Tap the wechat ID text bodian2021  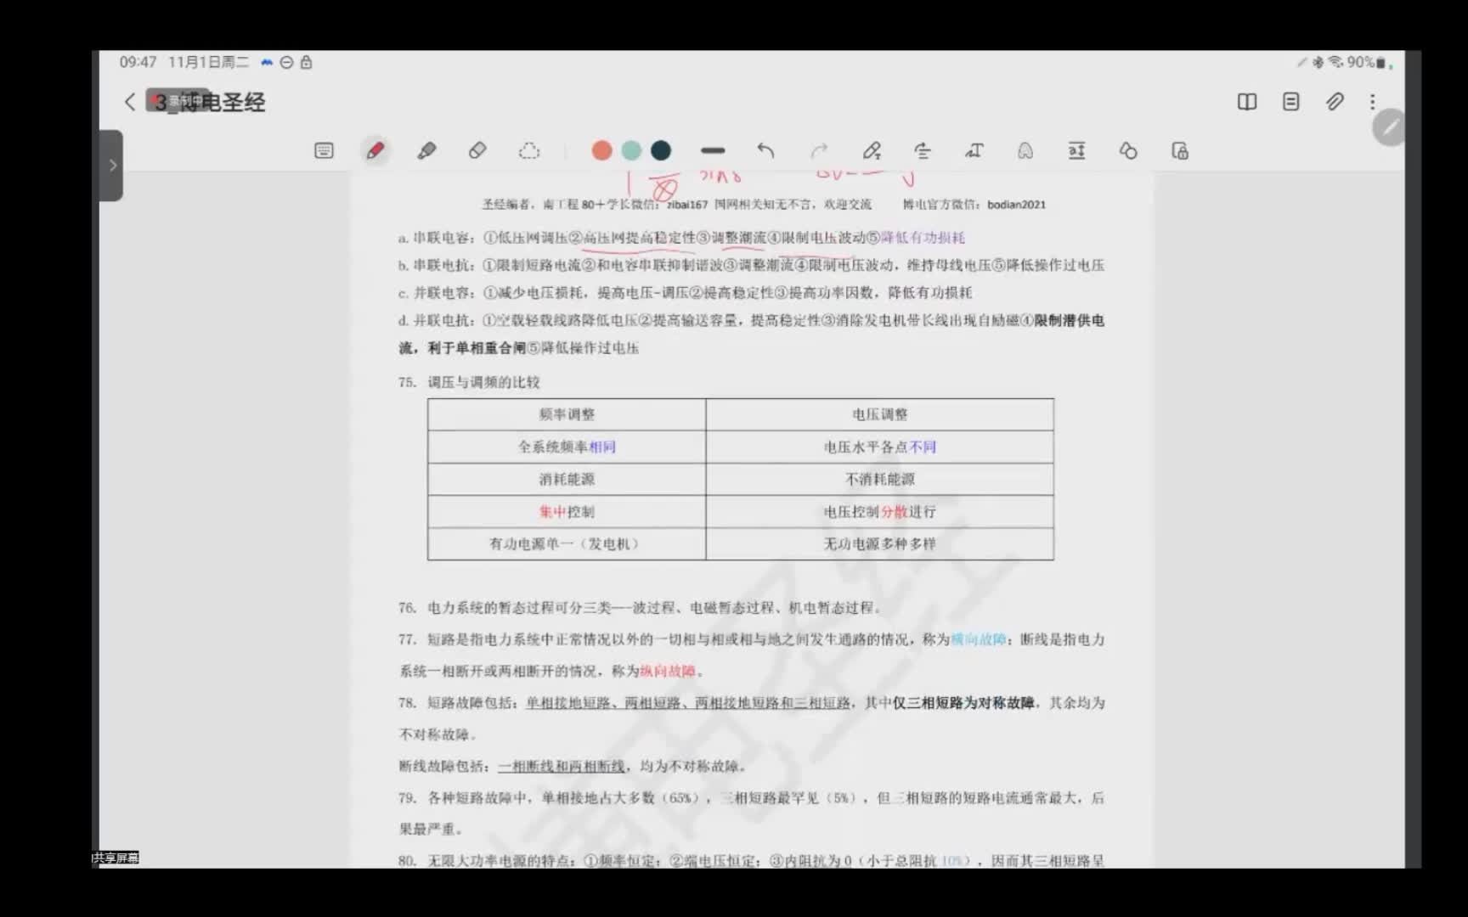1016,205
